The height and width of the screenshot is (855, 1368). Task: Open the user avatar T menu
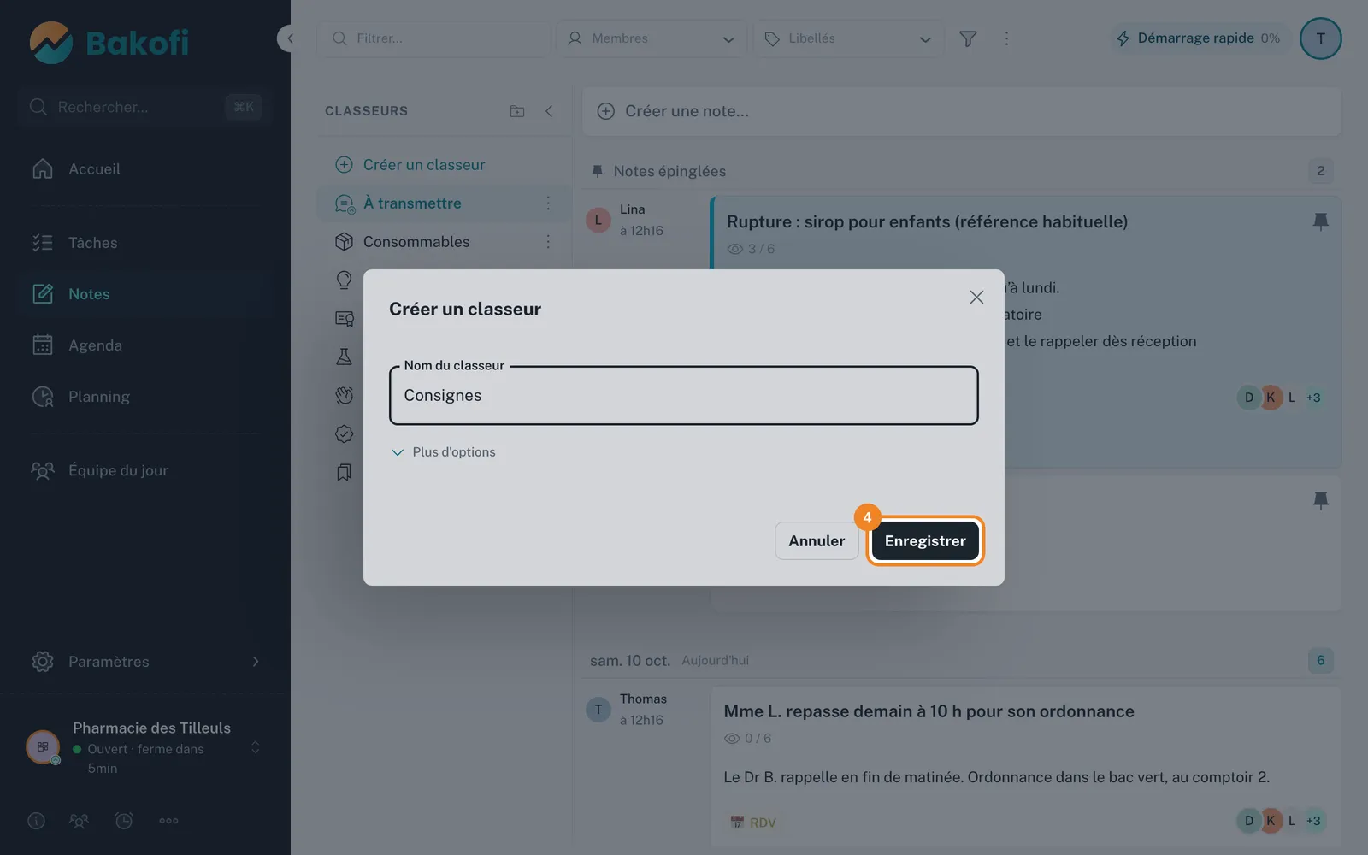pyautogui.click(x=1320, y=38)
